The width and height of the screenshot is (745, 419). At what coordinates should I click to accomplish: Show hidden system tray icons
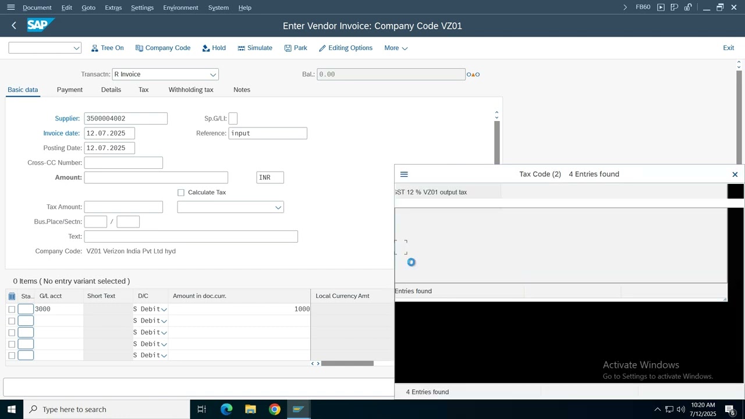(658, 410)
